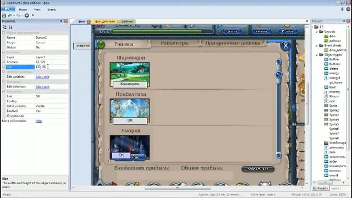The height and width of the screenshot is (198, 352).
Task: Click Add / edit instance variables link
Action: pos(42,77)
